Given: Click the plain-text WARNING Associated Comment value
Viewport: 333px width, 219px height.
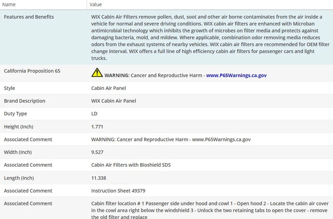Looking at the screenshot, I should click(x=171, y=140).
